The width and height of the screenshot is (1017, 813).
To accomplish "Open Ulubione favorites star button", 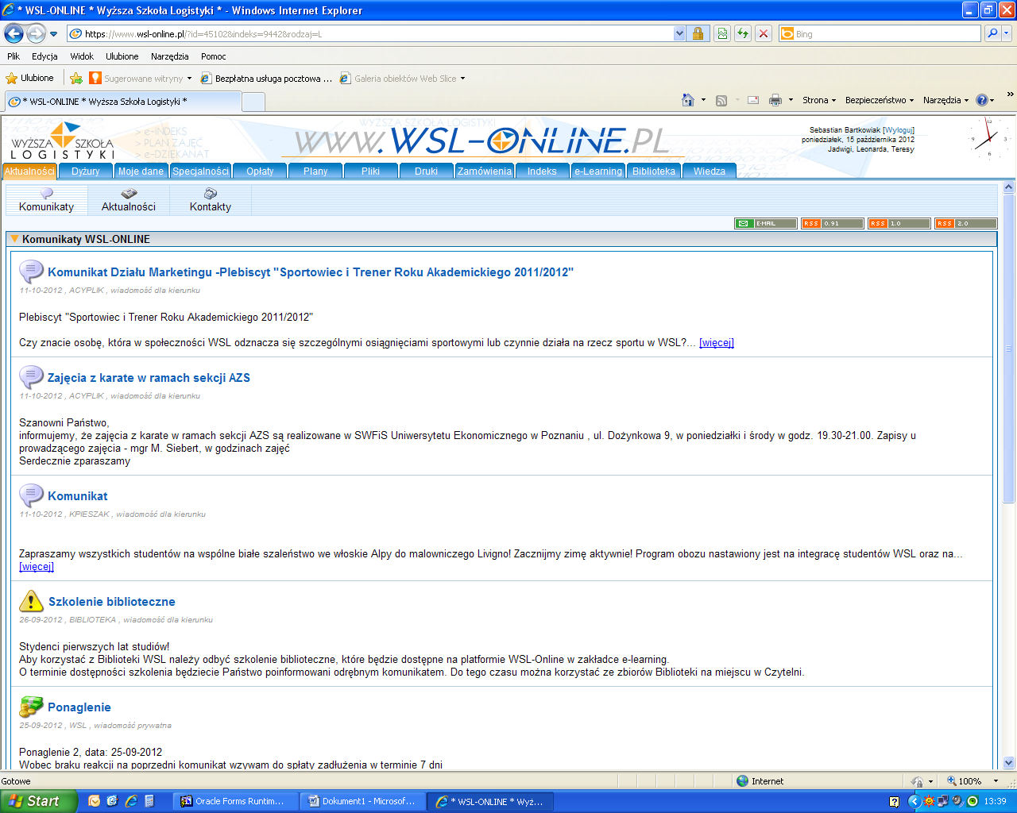I will 30,78.
